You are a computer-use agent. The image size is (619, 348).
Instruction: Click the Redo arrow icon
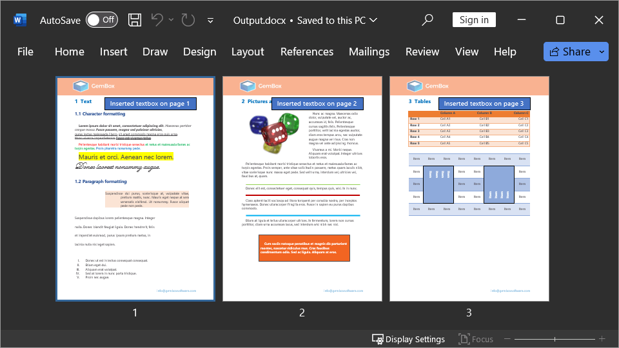(x=188, y=20)
